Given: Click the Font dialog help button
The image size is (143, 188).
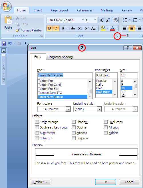Looking at the screenshot, I should [128, 48].
